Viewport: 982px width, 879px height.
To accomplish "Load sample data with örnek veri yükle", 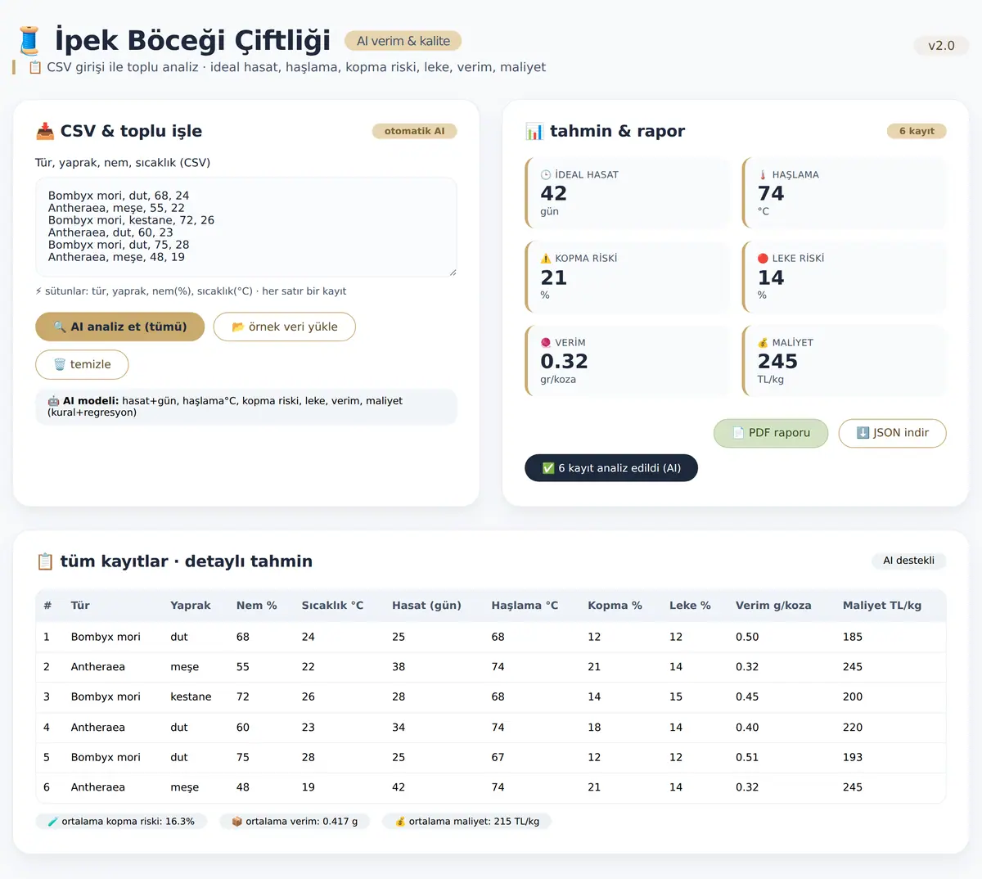I will 285,327.
